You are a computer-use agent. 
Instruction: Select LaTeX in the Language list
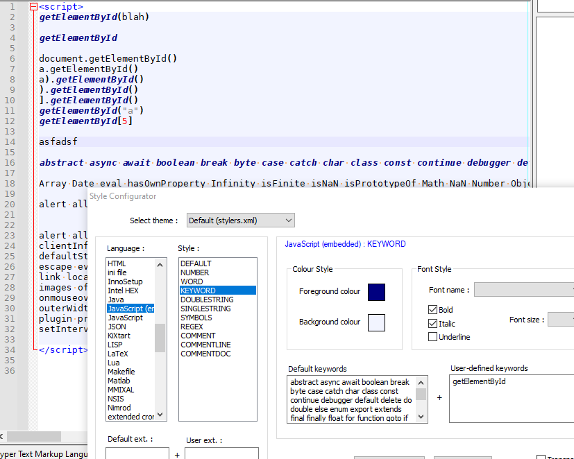[x=118, y=354]
